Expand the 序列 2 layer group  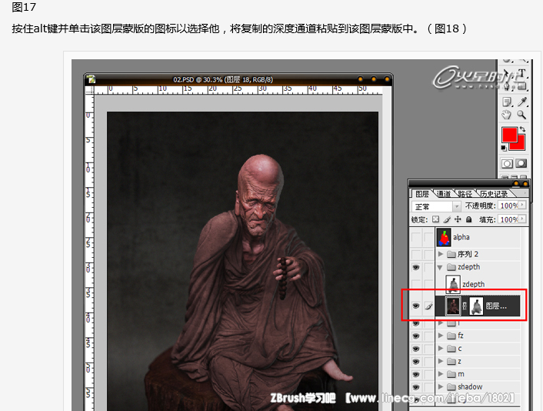pos(441,254)
